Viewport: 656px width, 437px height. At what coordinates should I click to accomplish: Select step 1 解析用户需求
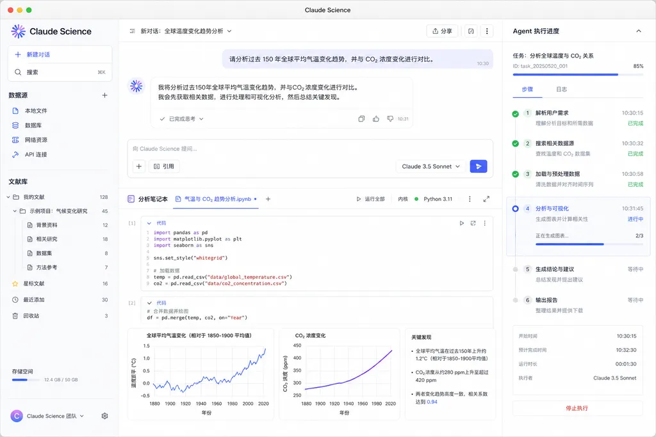point(577,118)
